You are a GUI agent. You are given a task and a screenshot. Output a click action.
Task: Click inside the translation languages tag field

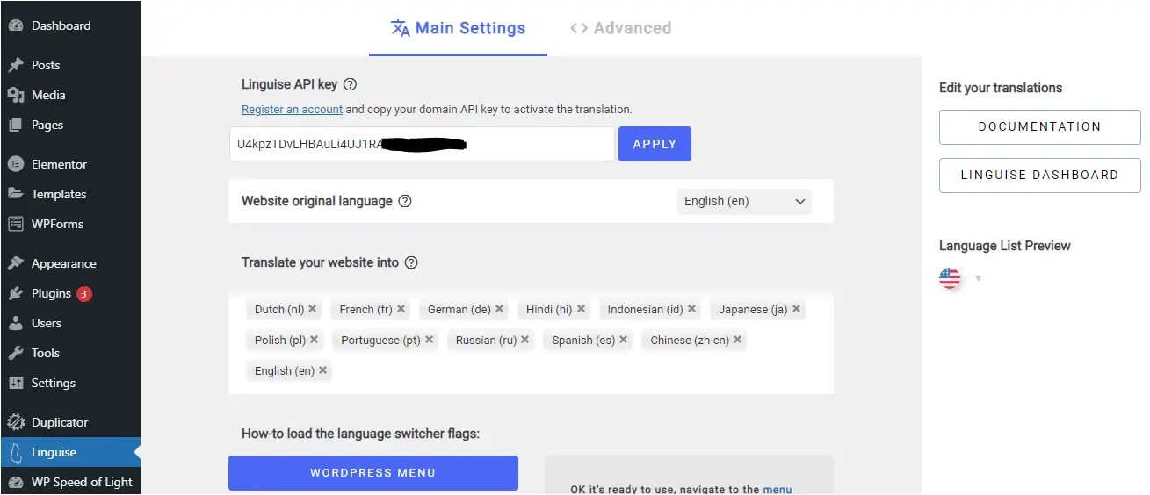[531, 341]
